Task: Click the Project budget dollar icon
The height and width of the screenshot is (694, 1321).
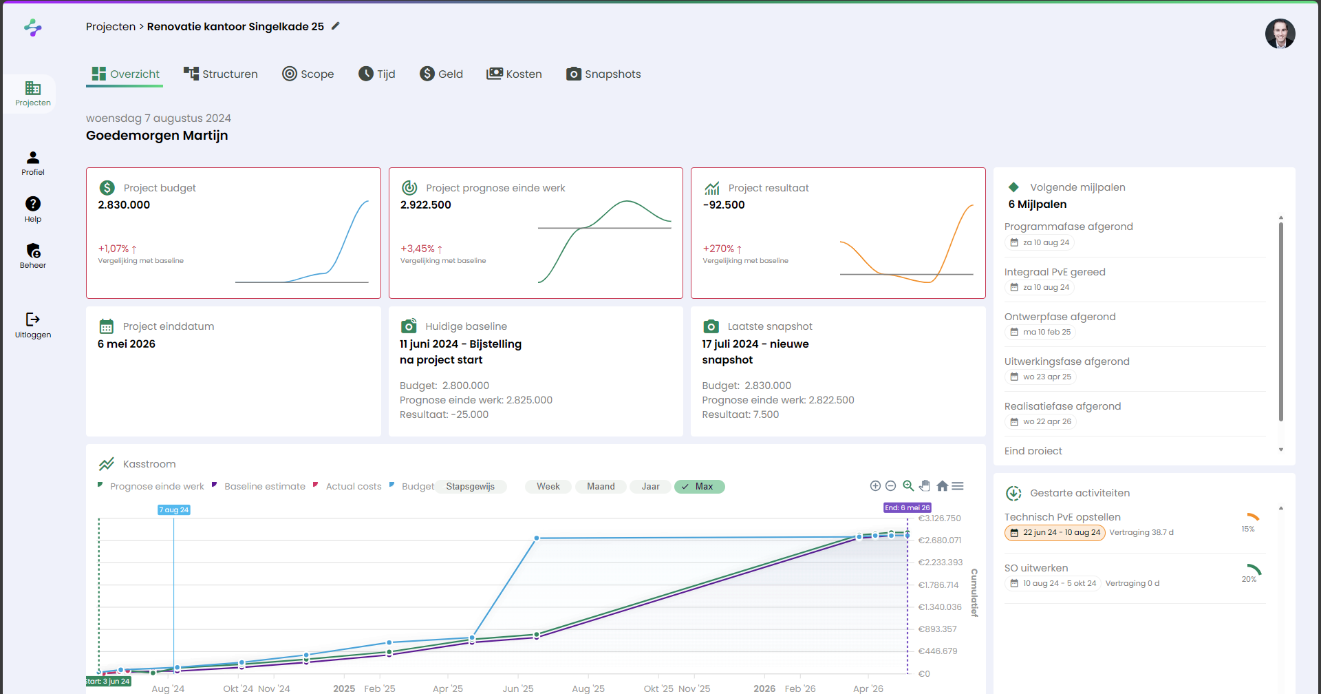Action: (107, 187)
